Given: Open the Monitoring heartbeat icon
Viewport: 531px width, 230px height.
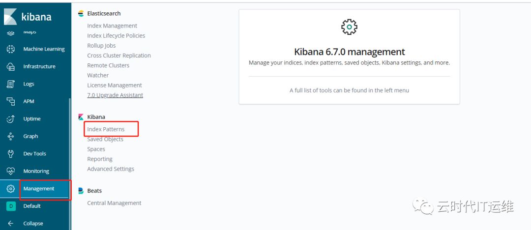Looking at the screenshot, I should point(11,171).
